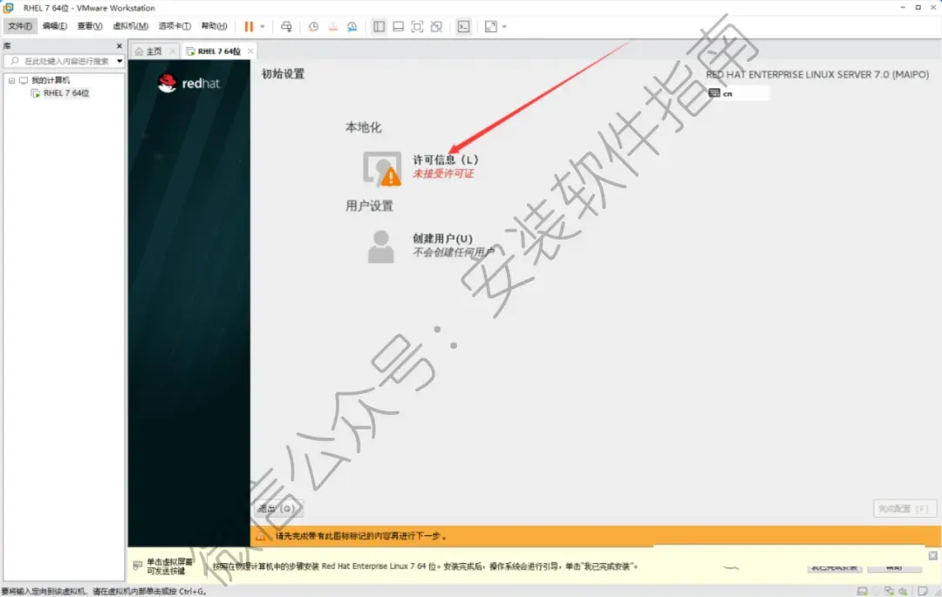Click the orange bar warning message text

361,536
